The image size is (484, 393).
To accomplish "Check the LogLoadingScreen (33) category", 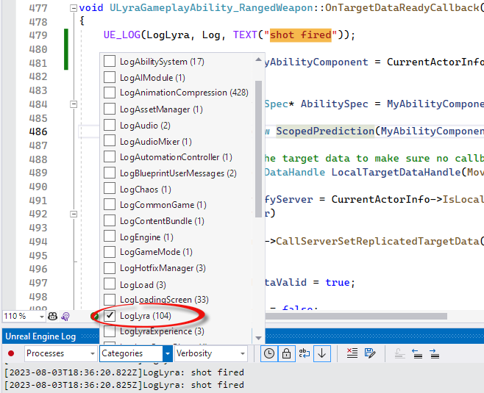I will tap(110, 299).
